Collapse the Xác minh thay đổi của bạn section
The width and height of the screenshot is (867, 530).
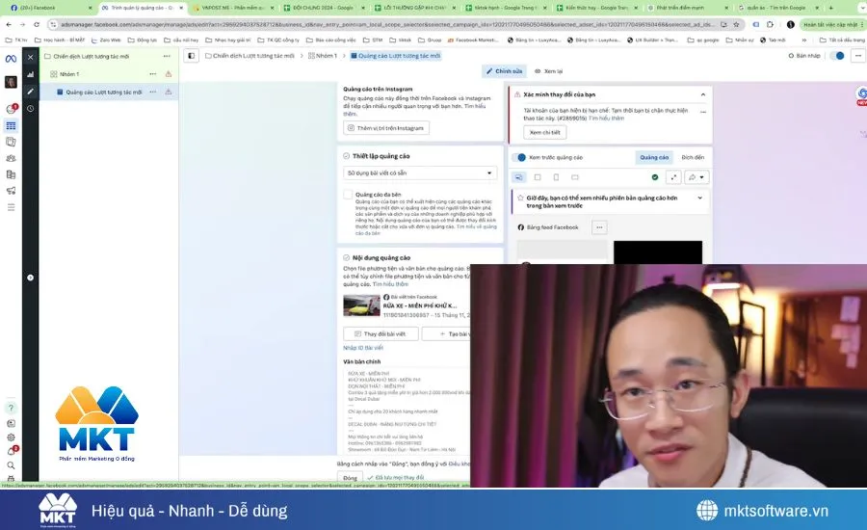(703, 94)
